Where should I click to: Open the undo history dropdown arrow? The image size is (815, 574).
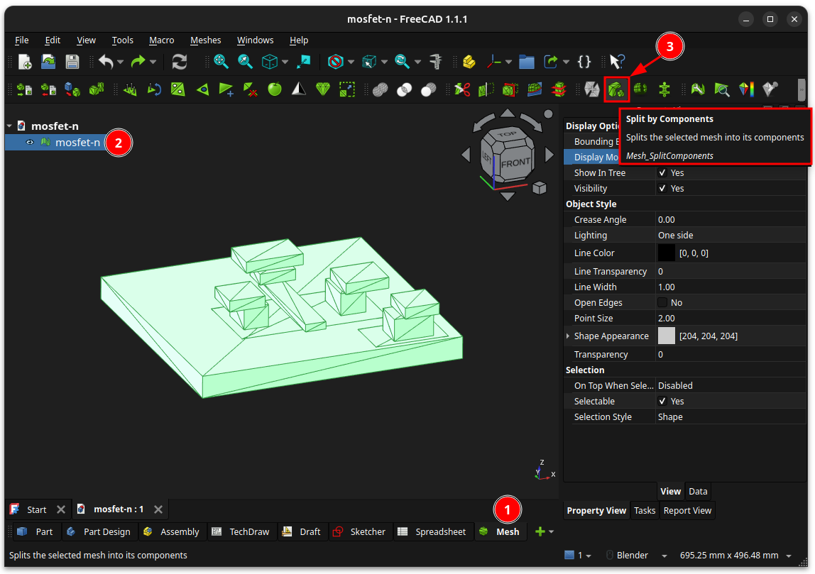coord(121,62)
